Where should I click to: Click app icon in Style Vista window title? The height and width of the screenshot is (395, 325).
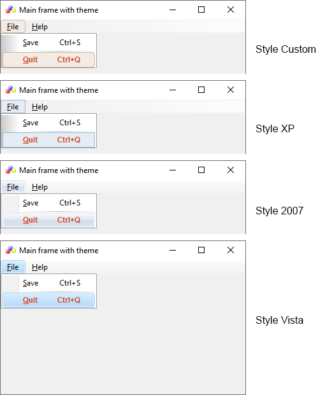tap(11, 251)
